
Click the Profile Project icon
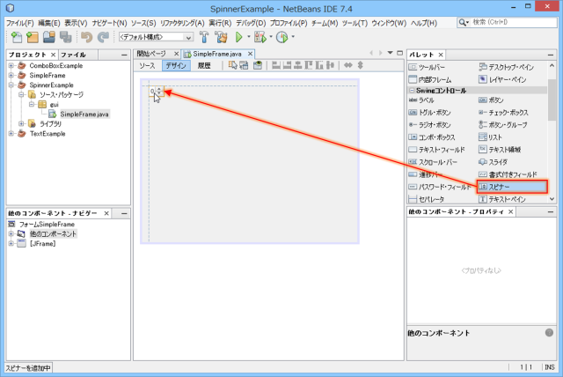282,37
